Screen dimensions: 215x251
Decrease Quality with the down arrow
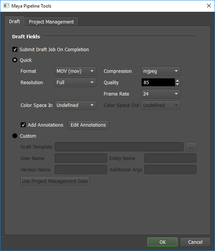[177, 84]
